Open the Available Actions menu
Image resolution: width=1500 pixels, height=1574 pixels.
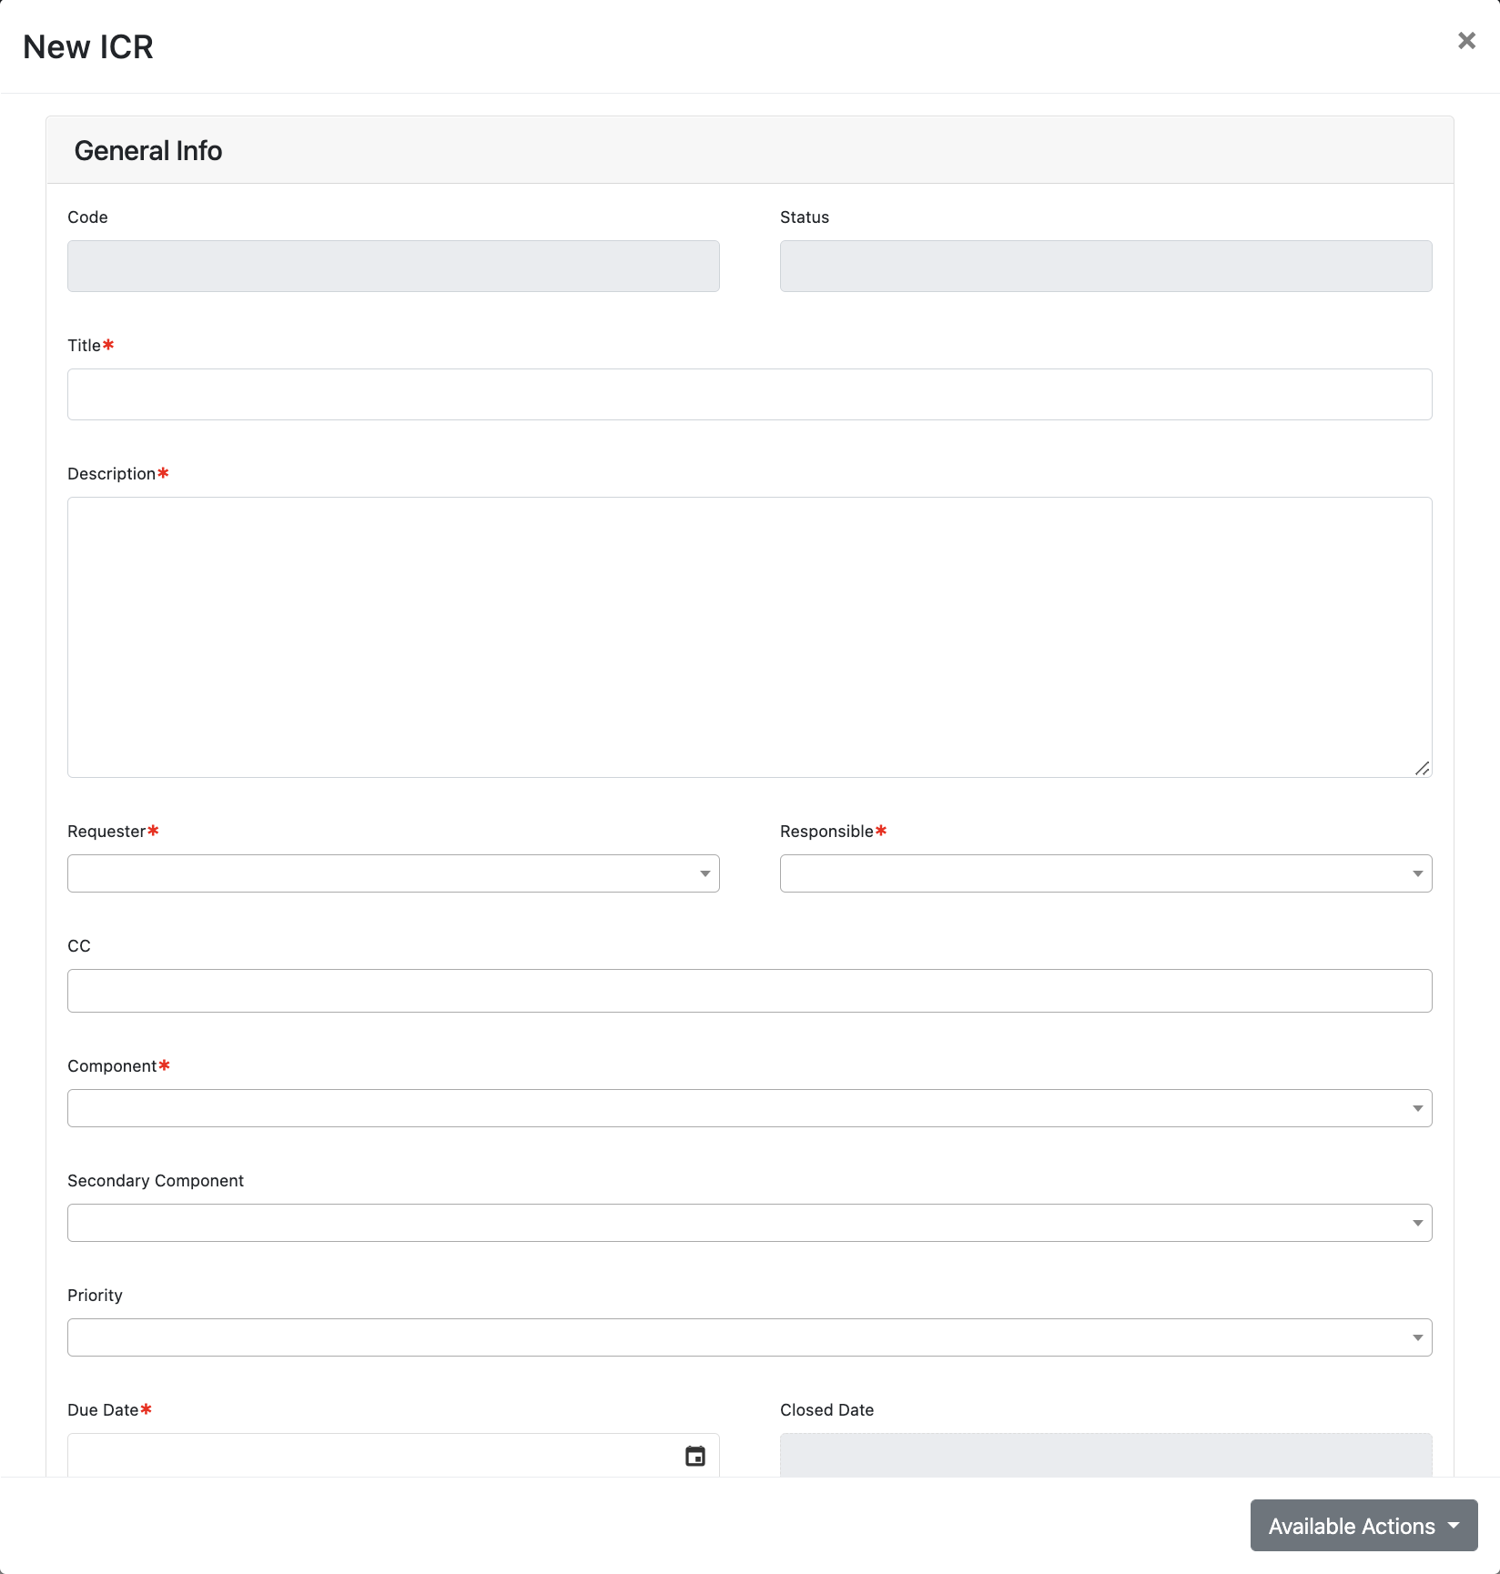1363,1526
